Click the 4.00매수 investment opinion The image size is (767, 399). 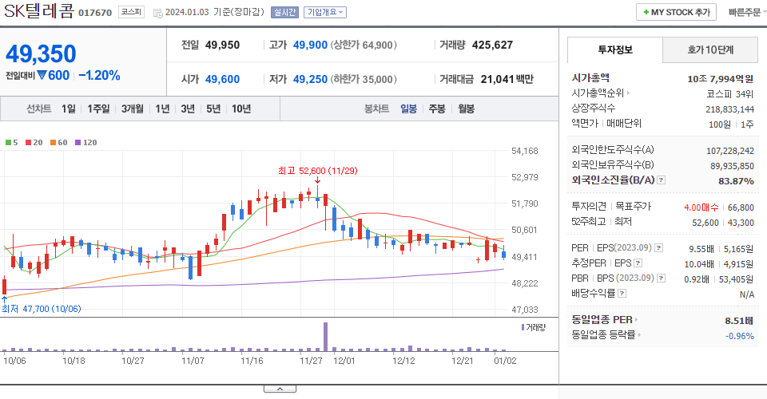701,207
